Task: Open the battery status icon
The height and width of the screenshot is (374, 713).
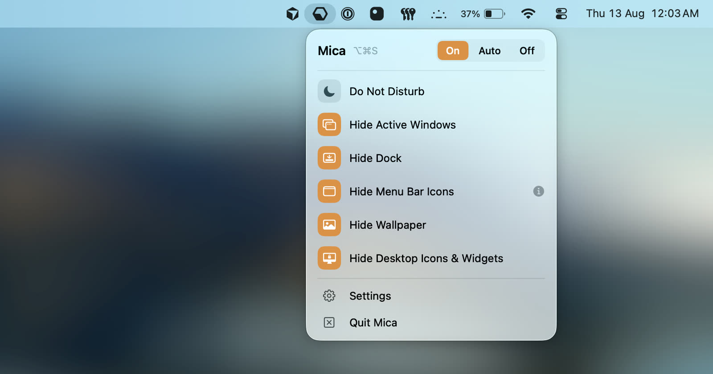Action: click(x=495, y=14)
